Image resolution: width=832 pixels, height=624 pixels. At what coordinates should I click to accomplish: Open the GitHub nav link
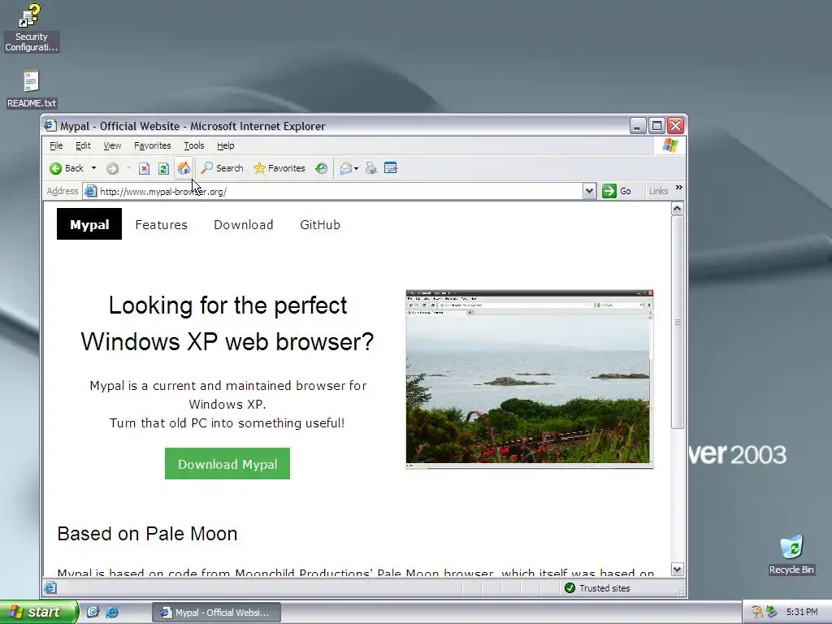point(320,224)
